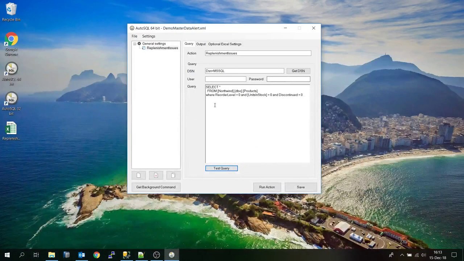Image resolution: width=464 pixels, height=261 pixels.
Task: Open taskbar search
Action: pos(22,255)
